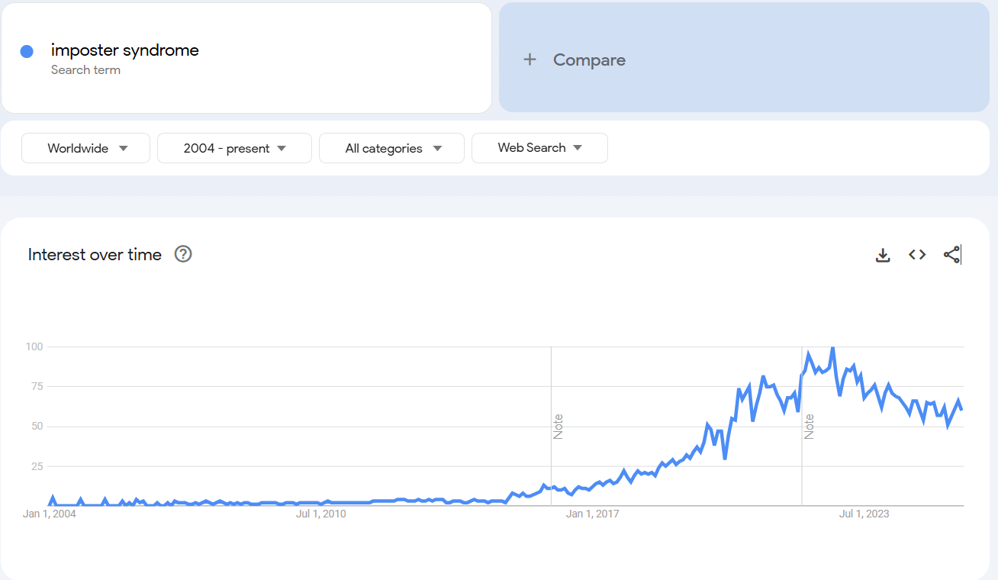This screenshot has height=580, width=998.
Task: Click the 100 value on y-axis
Action: coord(34,346)
